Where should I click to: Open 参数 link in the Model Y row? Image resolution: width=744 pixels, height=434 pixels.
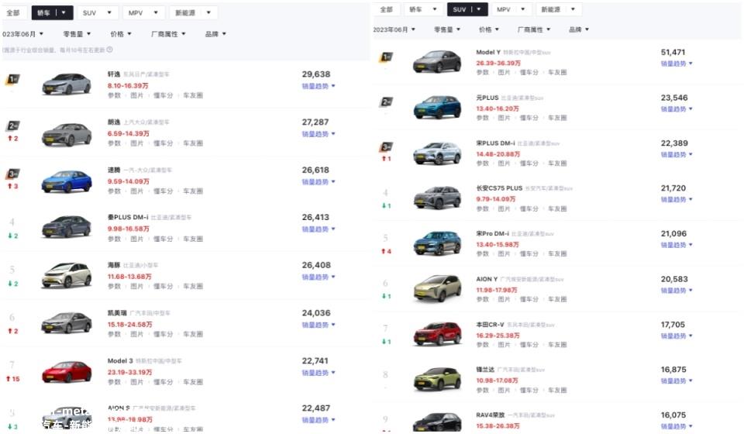[483, 73]
